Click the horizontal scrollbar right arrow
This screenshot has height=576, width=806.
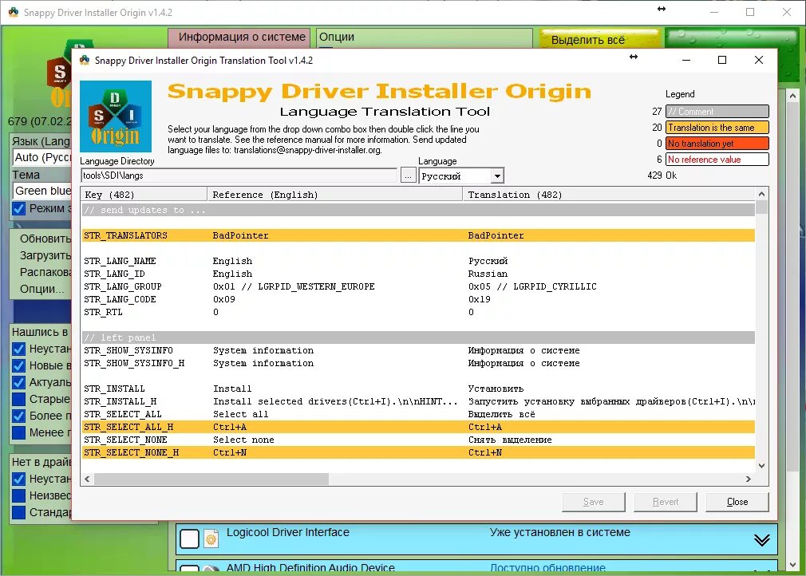749,479
